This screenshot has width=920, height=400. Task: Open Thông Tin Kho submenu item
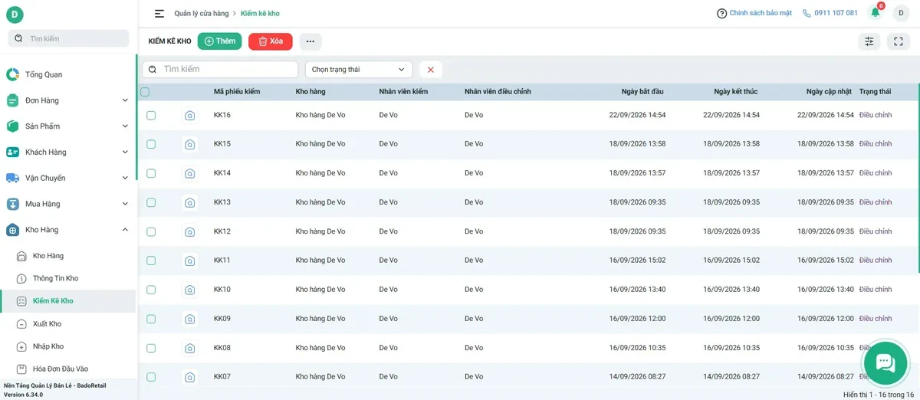[67, 278]
